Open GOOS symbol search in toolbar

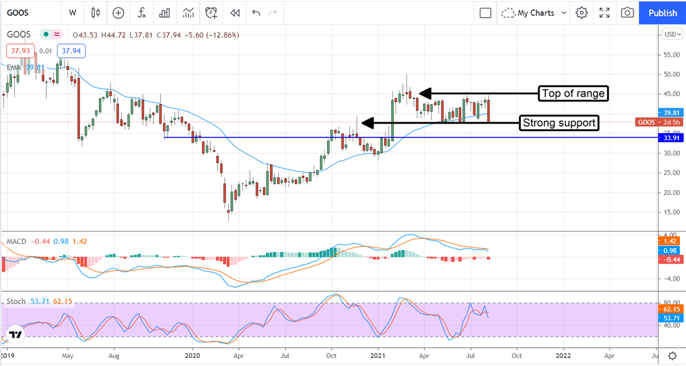click(19, 13)
